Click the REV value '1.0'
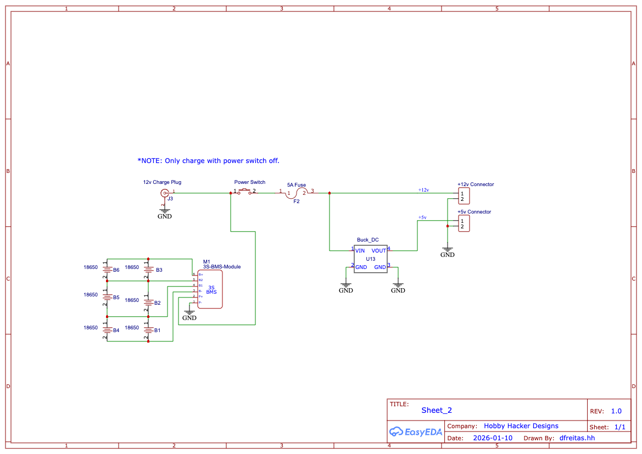Viewport: 642px width, 454px height. 616,411
